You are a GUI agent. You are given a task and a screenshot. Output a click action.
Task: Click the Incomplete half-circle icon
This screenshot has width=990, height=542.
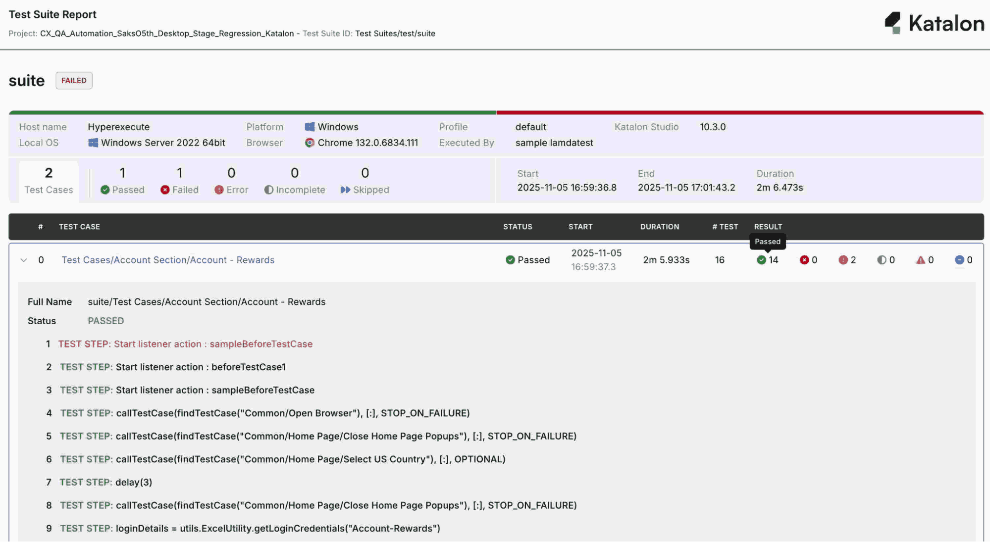point(269,190)
